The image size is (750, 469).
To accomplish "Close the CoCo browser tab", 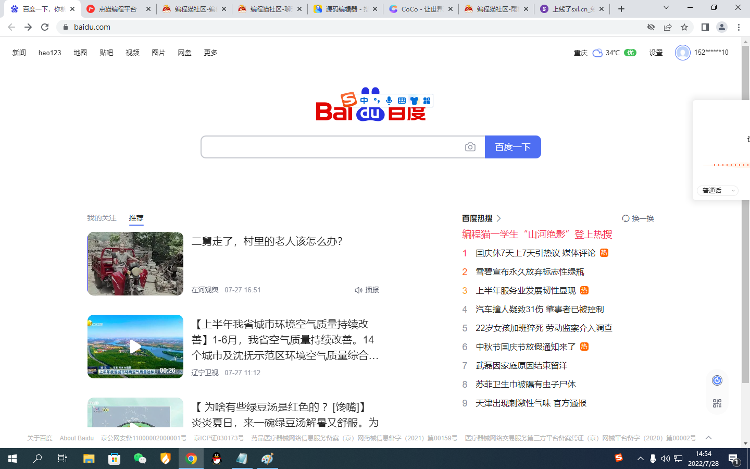I will pyautogui.click(x=451, y=9).
